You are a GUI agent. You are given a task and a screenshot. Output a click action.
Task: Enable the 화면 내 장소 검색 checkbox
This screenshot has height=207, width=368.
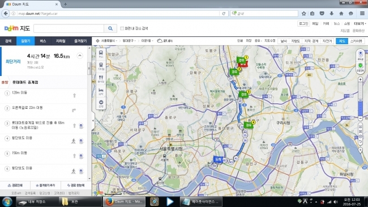click(x=122, y=28)
